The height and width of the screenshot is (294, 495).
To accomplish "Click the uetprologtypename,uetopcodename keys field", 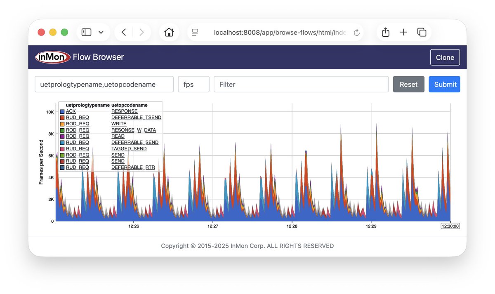I will [x=104, y=84].
